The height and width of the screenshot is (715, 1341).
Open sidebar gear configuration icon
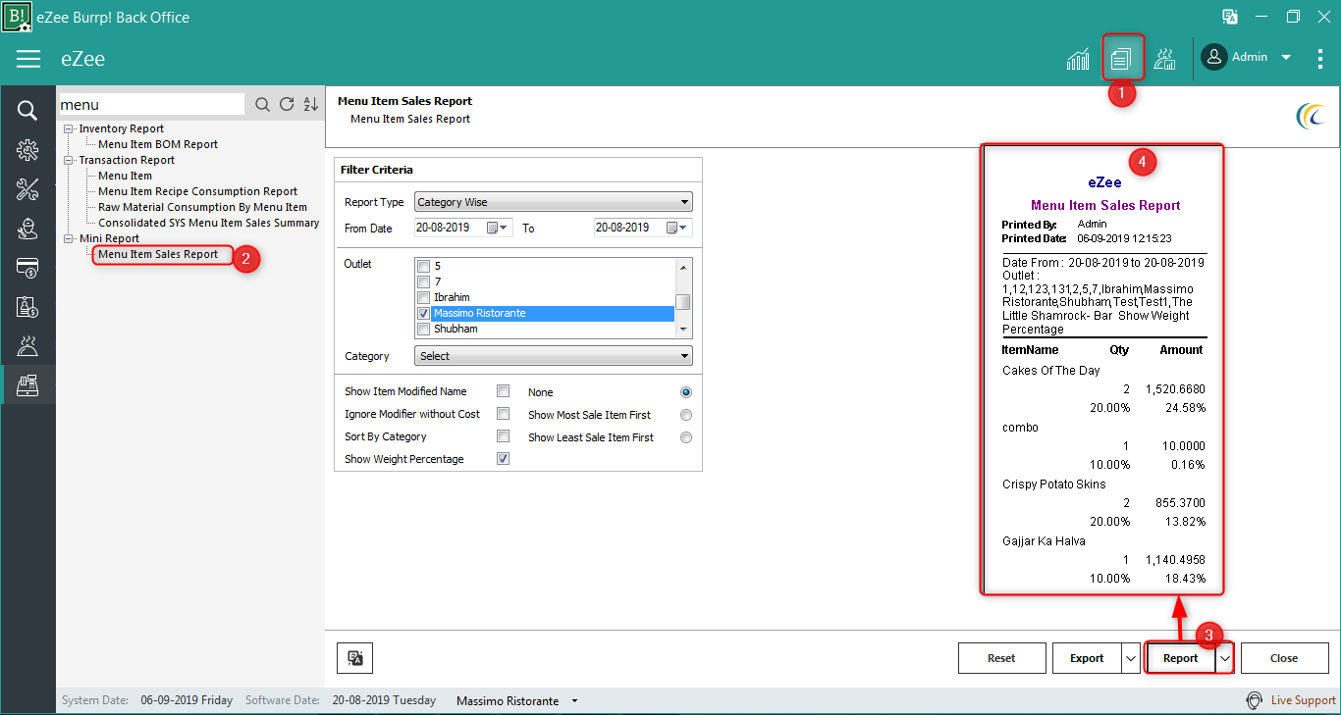point(27,150)
